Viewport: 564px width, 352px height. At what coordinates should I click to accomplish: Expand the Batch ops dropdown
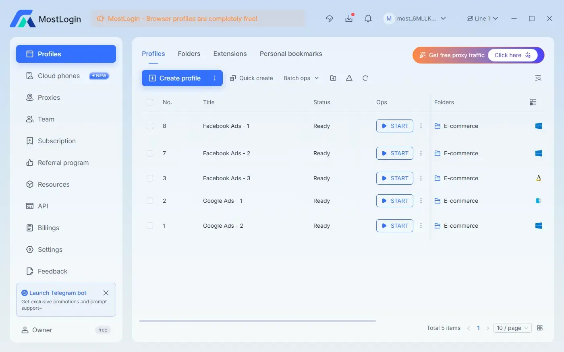pos(301,78)
